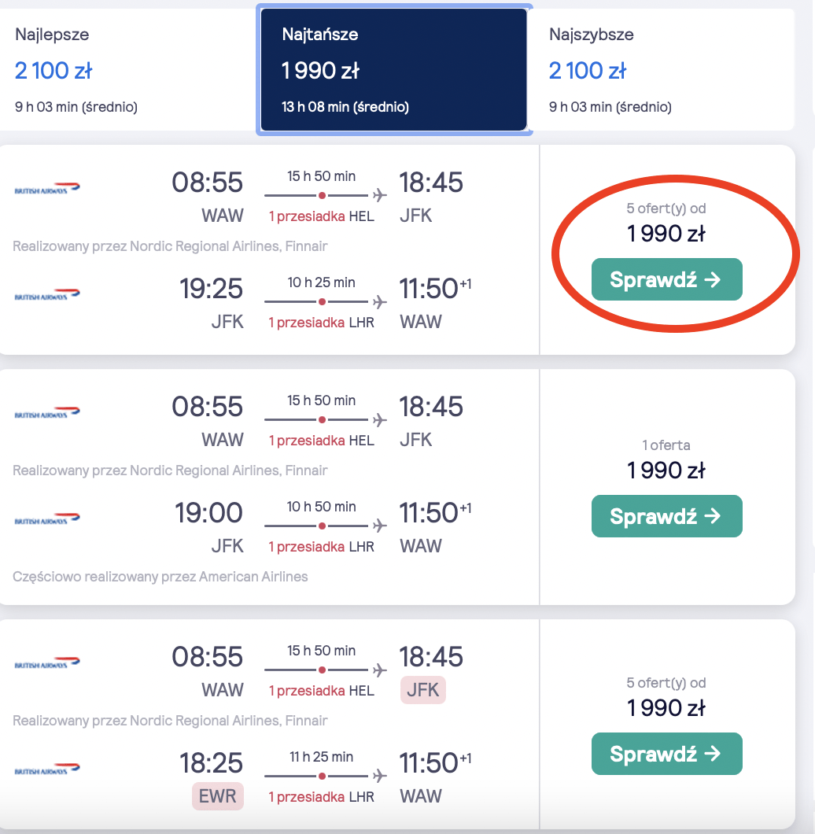Viewport: 815px width, 834px height.
Task: Click Sprawdź in the red-circled first offer
Action: coord(666,279)
